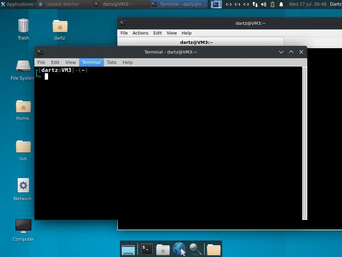The image size is (342, 257).
Task: Click front window title Terminal - dartz@VM3:~
Action: tap(171, 52)
